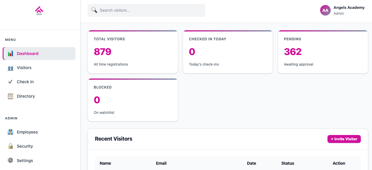Open Settings using the gear icon
Viewport: 372px width, 170px height.
pos(10,160)
